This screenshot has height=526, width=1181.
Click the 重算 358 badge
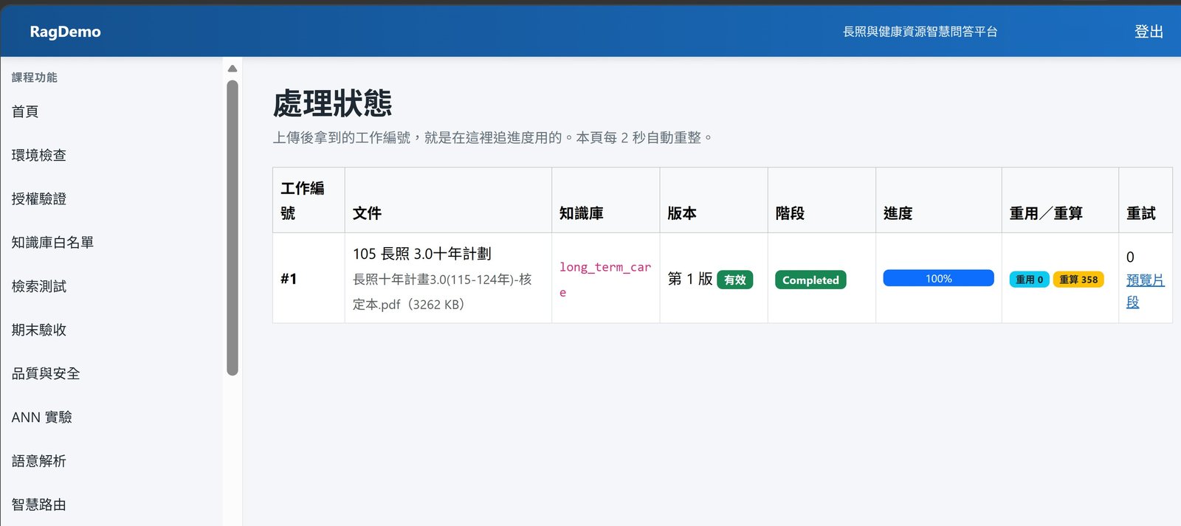[x=1078, y=280]
